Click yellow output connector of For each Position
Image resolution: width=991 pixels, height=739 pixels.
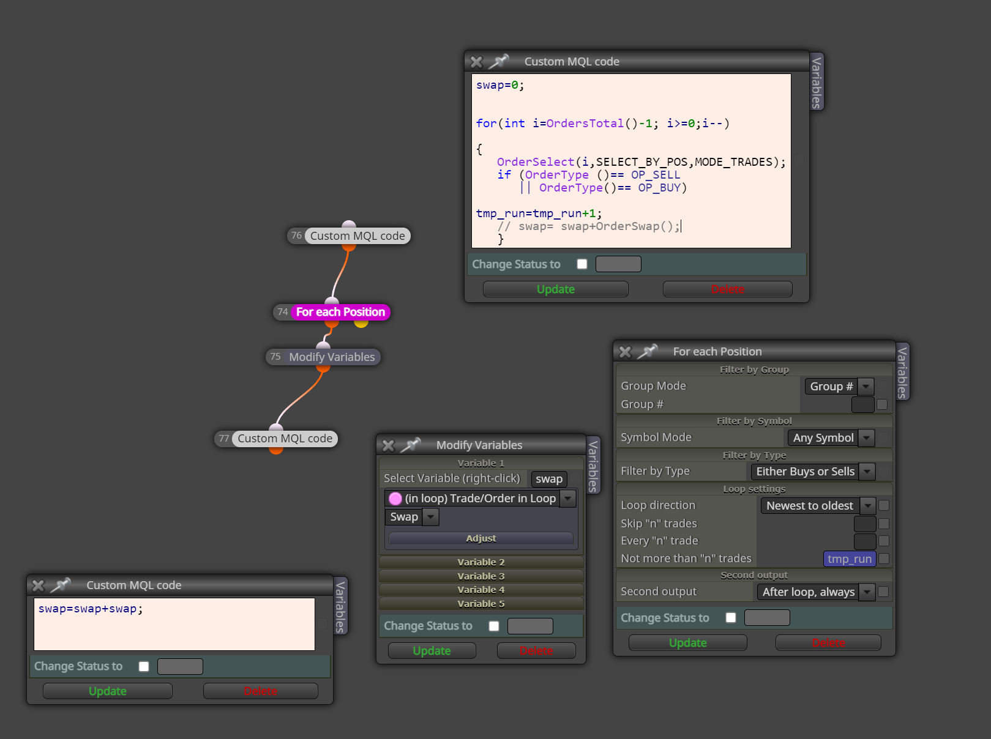(361, 323)
